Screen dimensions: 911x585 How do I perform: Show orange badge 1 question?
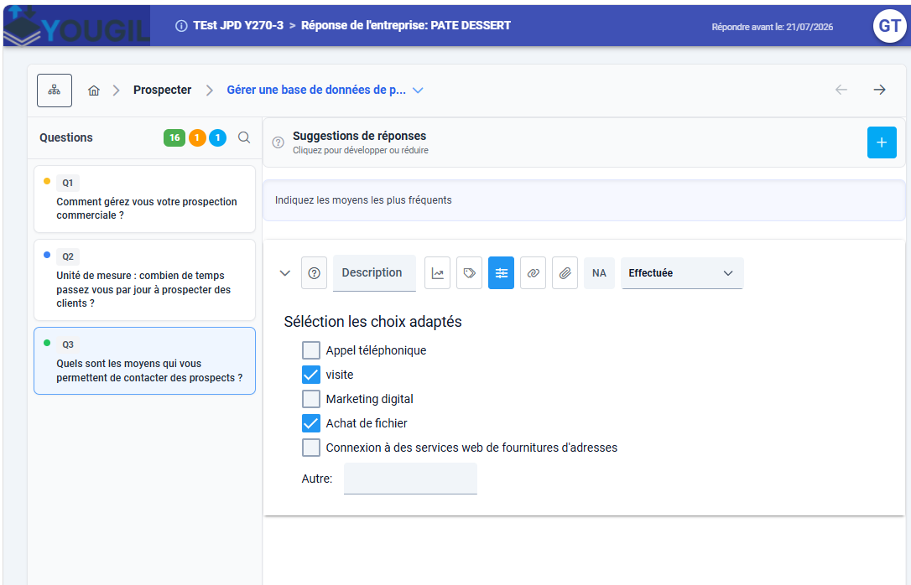tap(197, 137)
